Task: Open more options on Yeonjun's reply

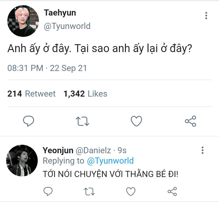Action: pyautogui.click(x=203, y=151)
